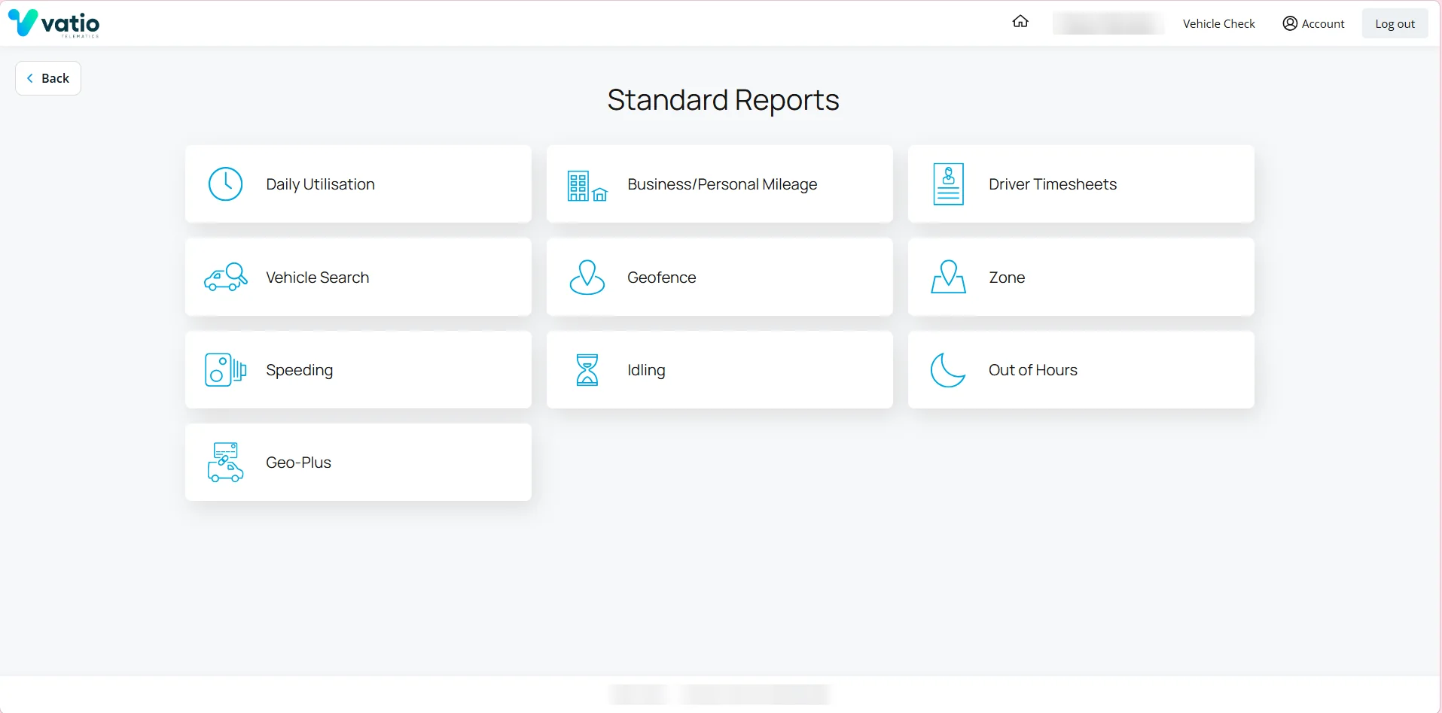
Task: Click the Vatio logo
Action: tap(53, 23)
